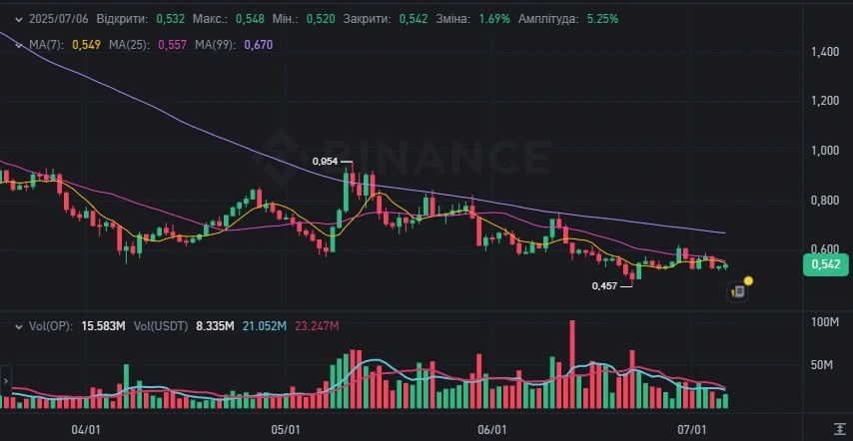The image size is (853, 441).
Task: Click the 05/01 date on time axis
Action: pyautogui.click(x=285, y=430)
